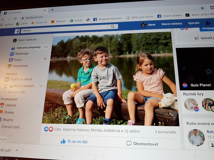214x160 pixels.
Task: Click the Propagovat button
Action: coord(207,28)
